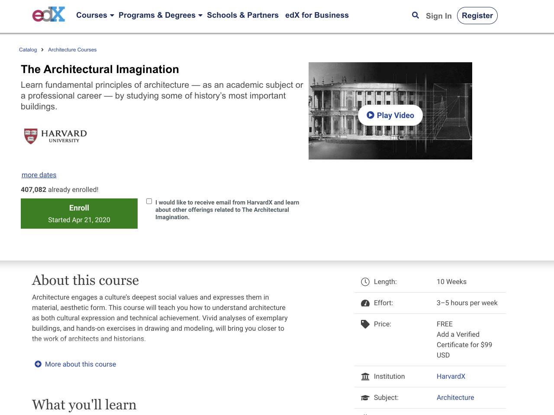This screenshot has width=554, height=415.
Task: Open Architecture Courses breadcrumb link
Action: click(x=72, y=50)
